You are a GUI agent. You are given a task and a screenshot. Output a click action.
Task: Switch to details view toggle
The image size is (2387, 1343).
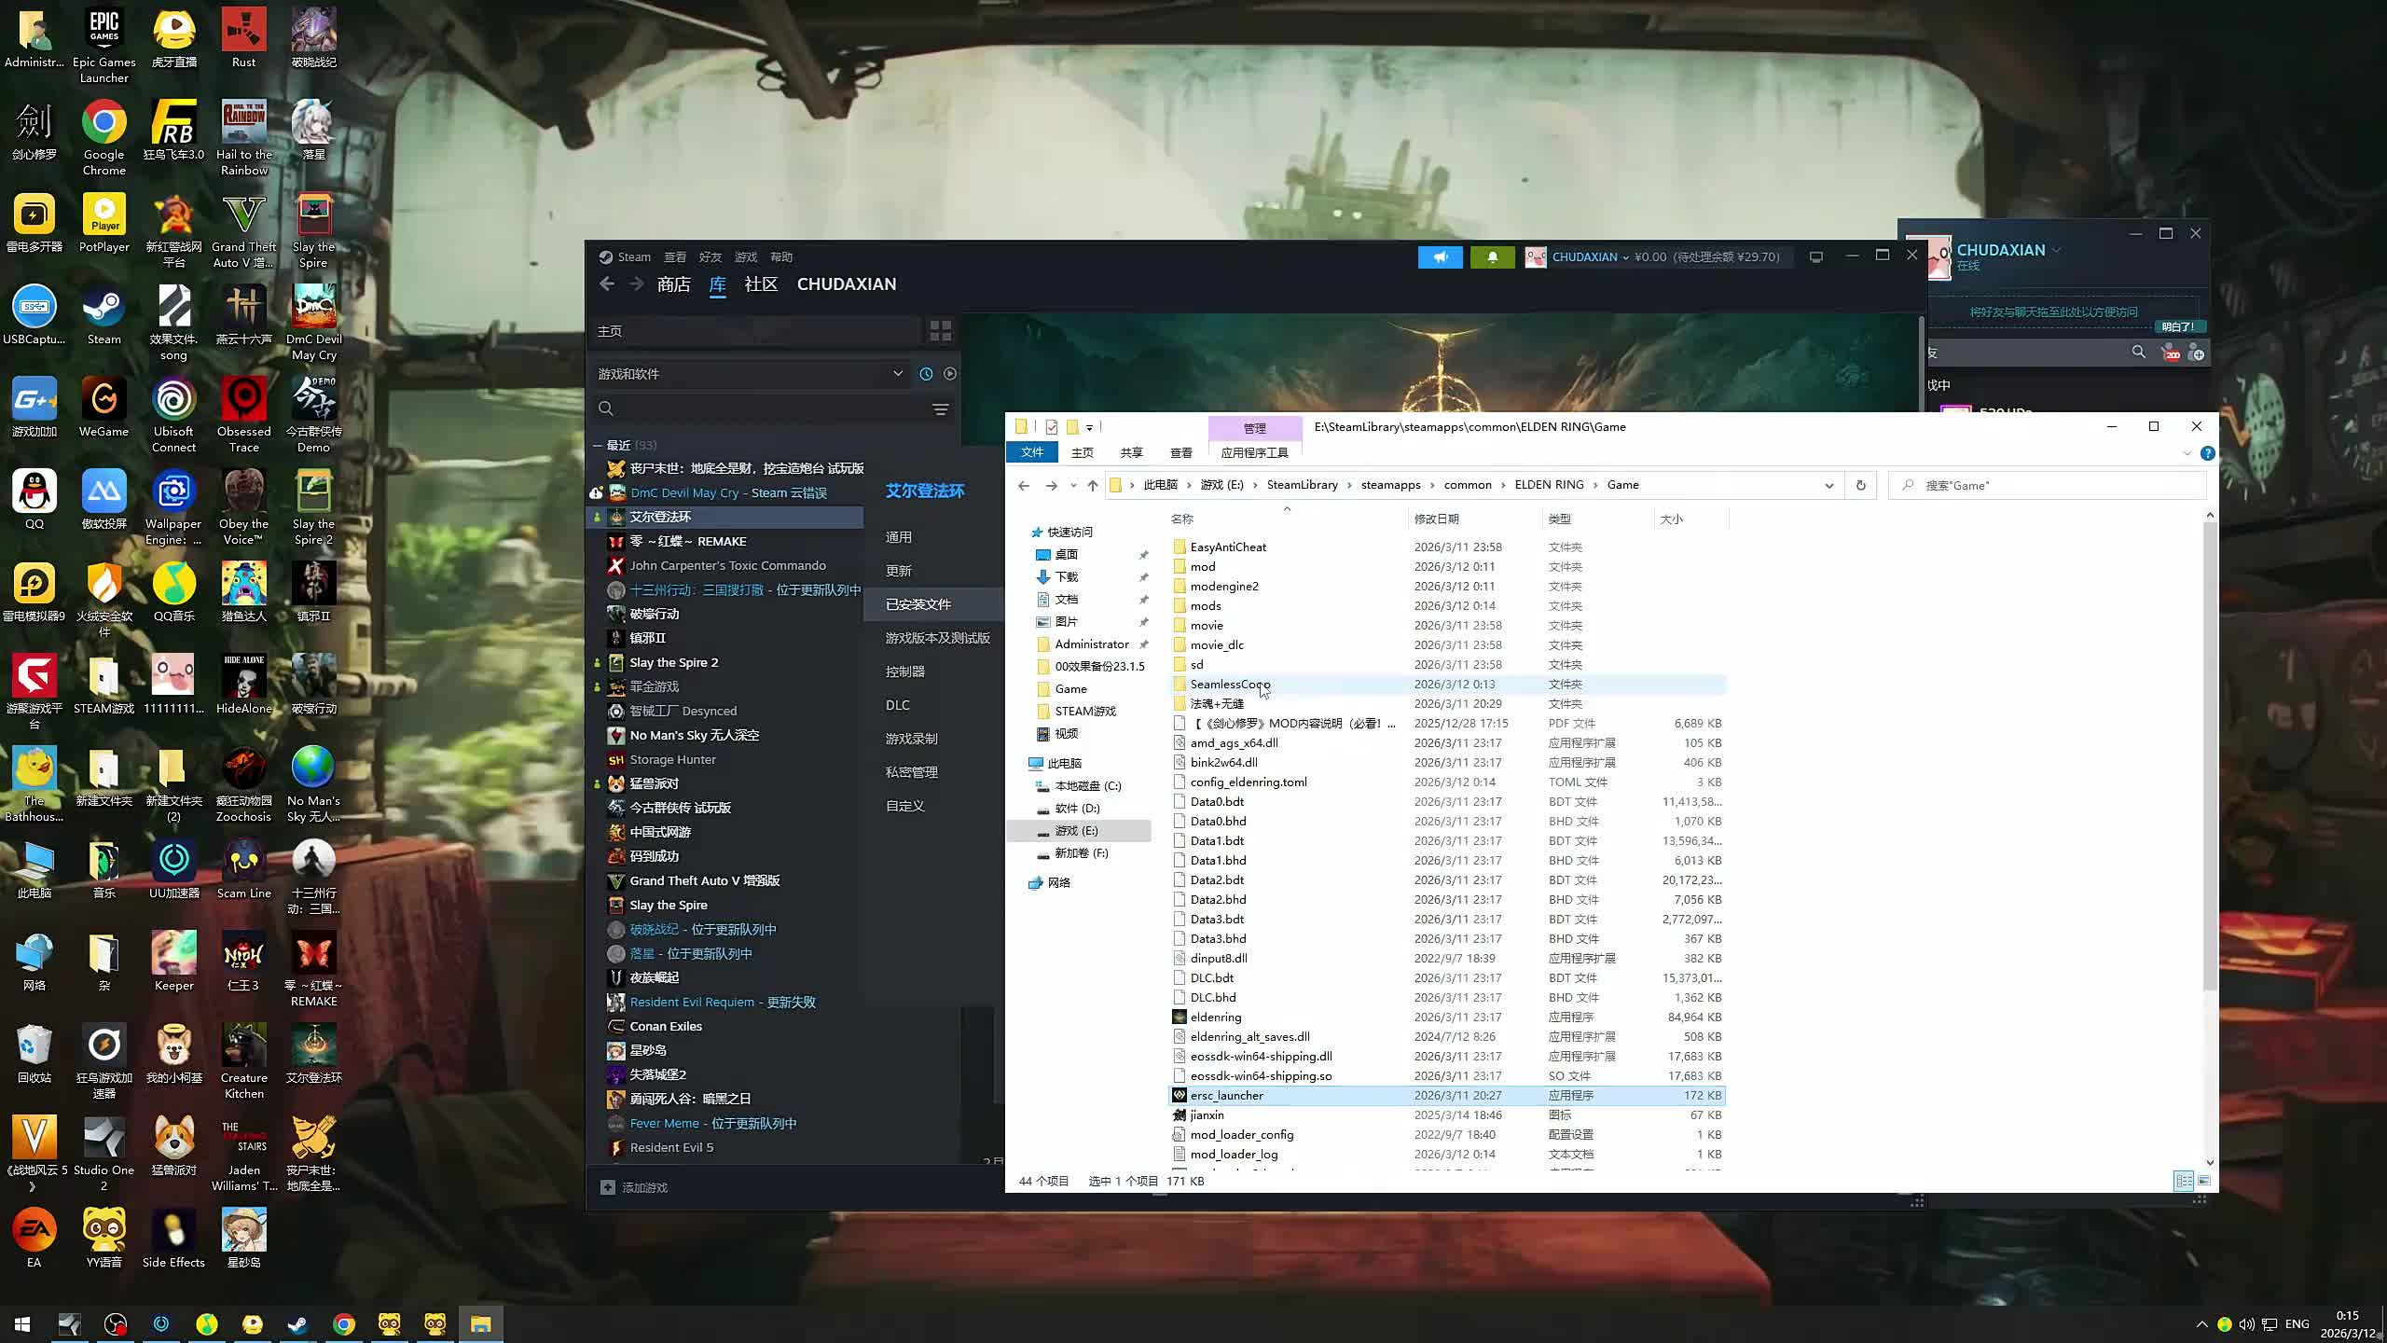[2183, 1181]
